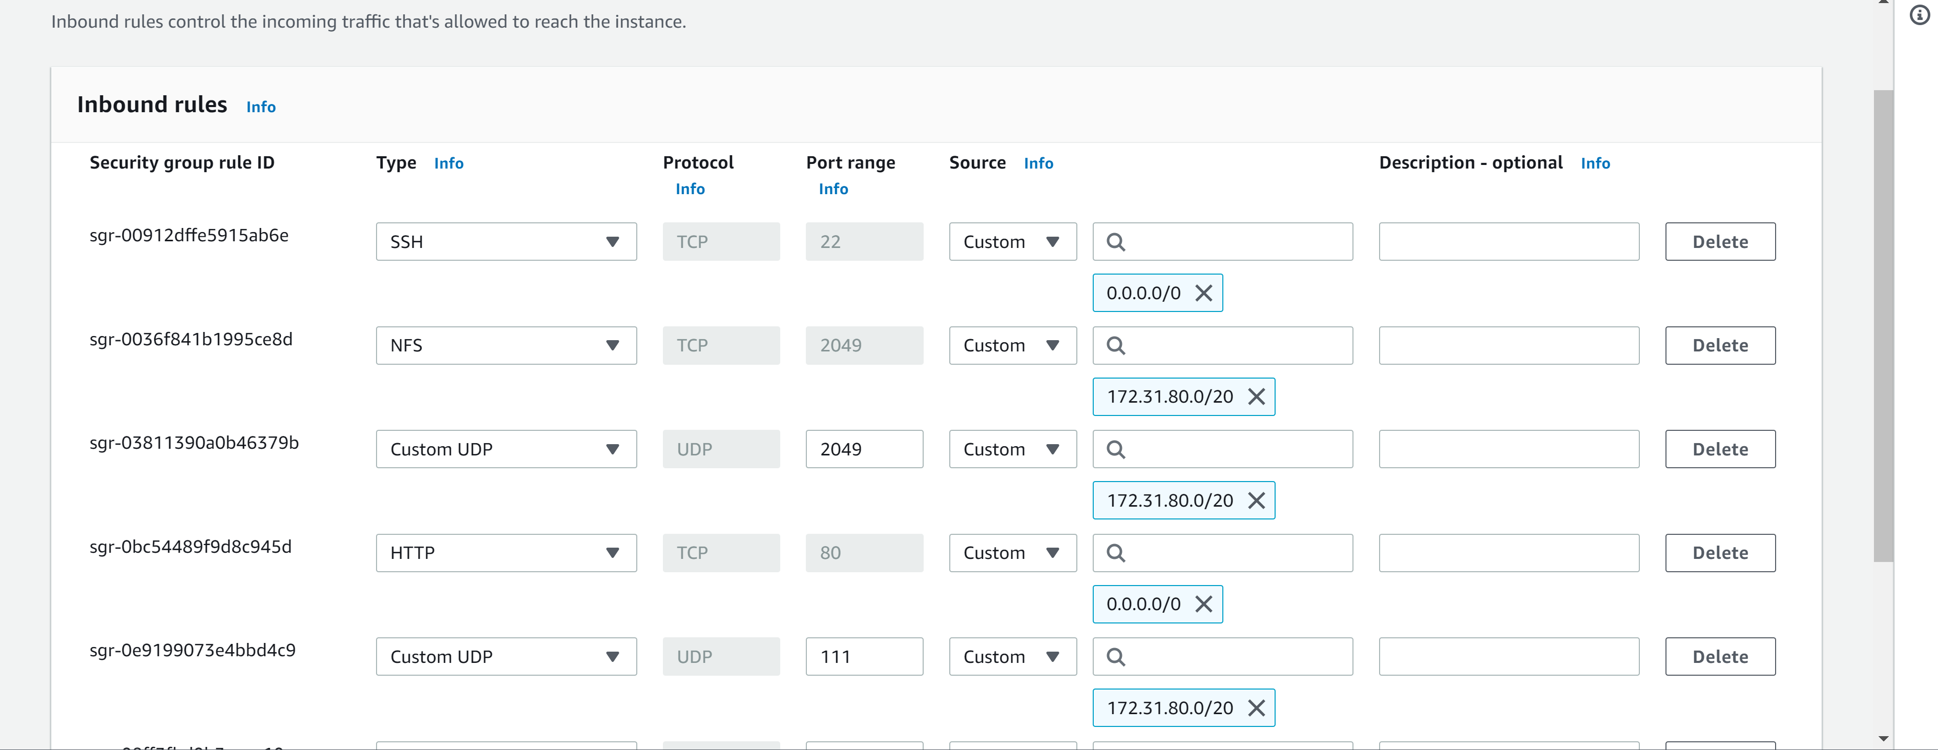
Task: Click port range field showing 111
Action: click(864, 657)
